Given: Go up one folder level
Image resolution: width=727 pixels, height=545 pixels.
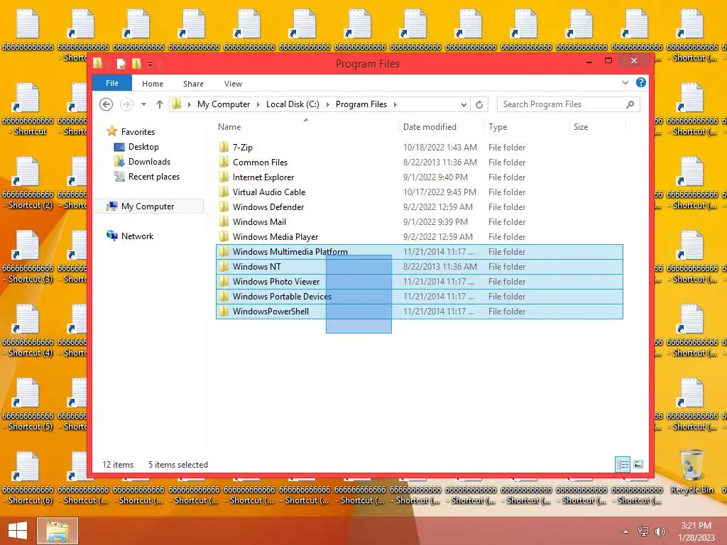Looking at the screenshot, I should 160,104.
